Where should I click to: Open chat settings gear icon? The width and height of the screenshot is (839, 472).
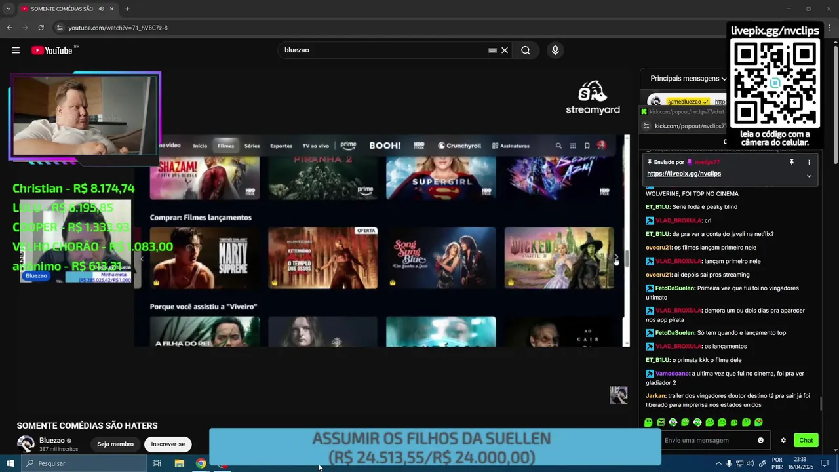(783, 440)
